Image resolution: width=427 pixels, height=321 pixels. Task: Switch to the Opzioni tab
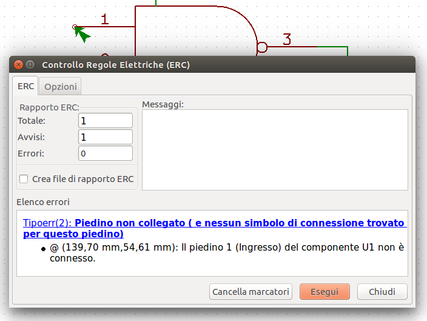coord(61,87)
